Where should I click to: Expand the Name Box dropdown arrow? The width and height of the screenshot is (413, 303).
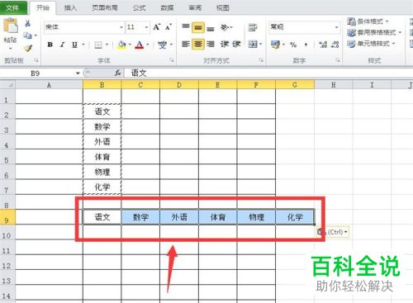pos(78,73)
